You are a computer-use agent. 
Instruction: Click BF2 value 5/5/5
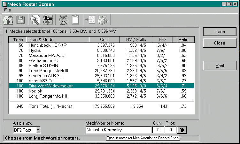pos(162,71)
